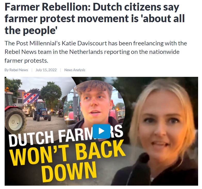Open the News Analysis category link
202x189 pixels.
pyautogui.click(x=75, y=70)
